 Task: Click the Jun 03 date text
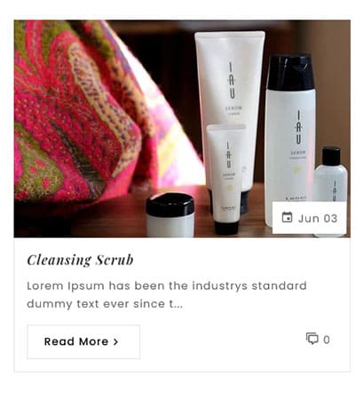point(318,218)
